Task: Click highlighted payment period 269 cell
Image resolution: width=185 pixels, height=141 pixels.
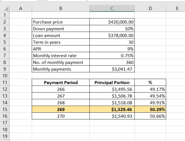Action: click(x=61, y=109)
